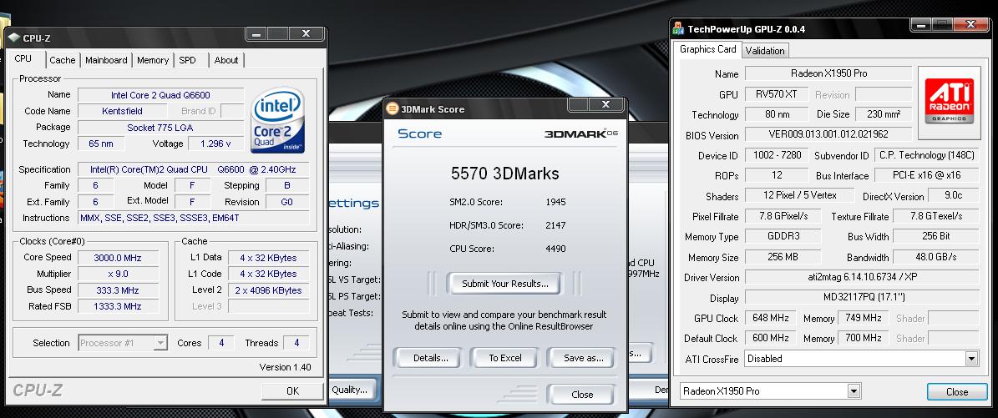
Task: Click the HDR/SM3.0 Score value 2147
Action: pyautogui.click(x=555, y=225)
